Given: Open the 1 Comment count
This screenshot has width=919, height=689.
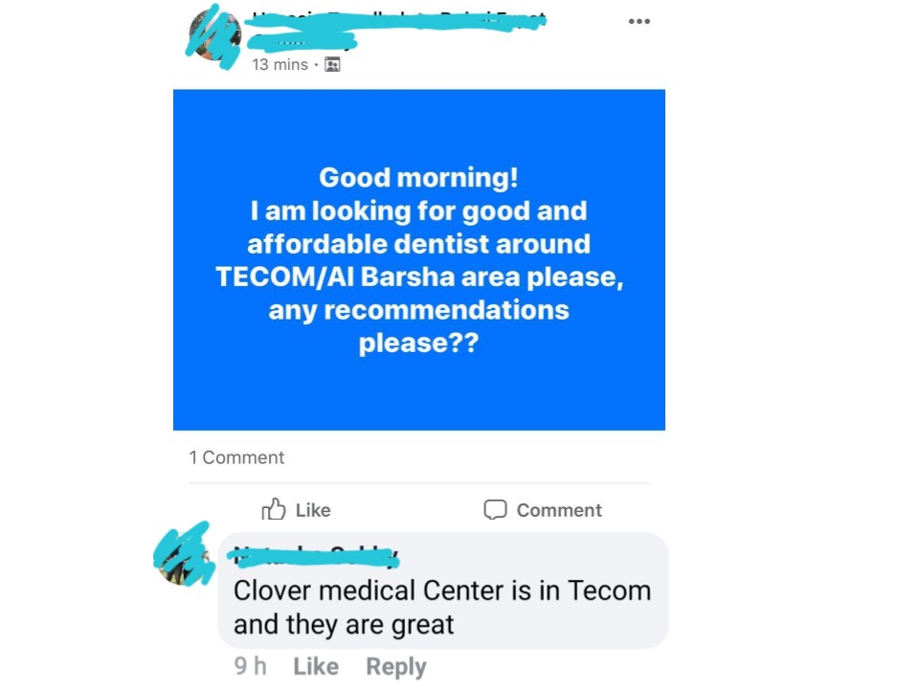Looking at the screenshot, I should coord(236,457).
